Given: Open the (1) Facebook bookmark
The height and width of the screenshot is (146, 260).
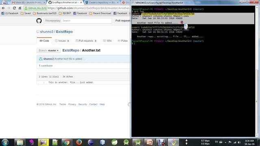Looking at the screenshot, I should point(10,13).
